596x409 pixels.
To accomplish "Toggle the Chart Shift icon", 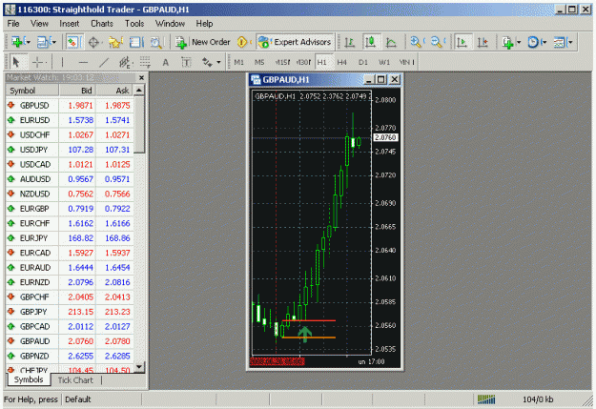I will coord(483,42).
